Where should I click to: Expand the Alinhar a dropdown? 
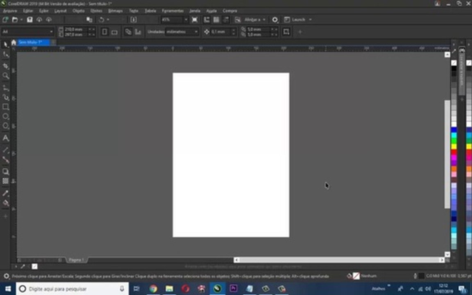(264, 20)
